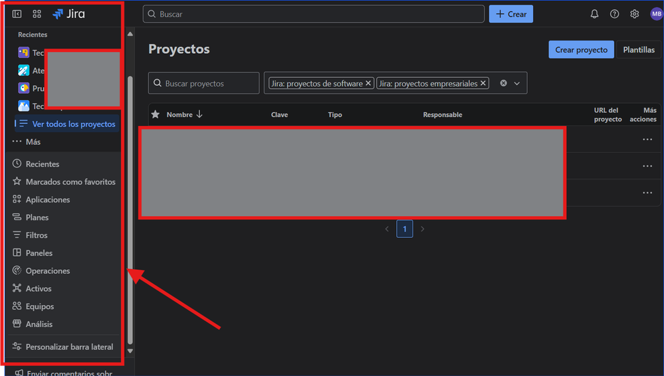Select page 1 in pagination
This screenshot has height=376, width=664.
tap(404, 229)
